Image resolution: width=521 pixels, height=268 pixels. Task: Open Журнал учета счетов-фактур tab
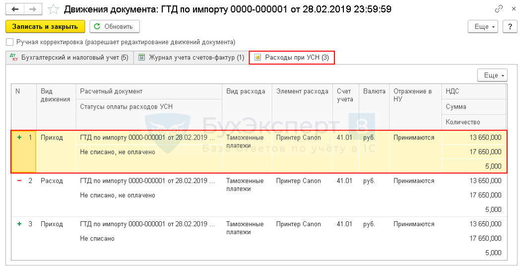click(x=192, y=58)
